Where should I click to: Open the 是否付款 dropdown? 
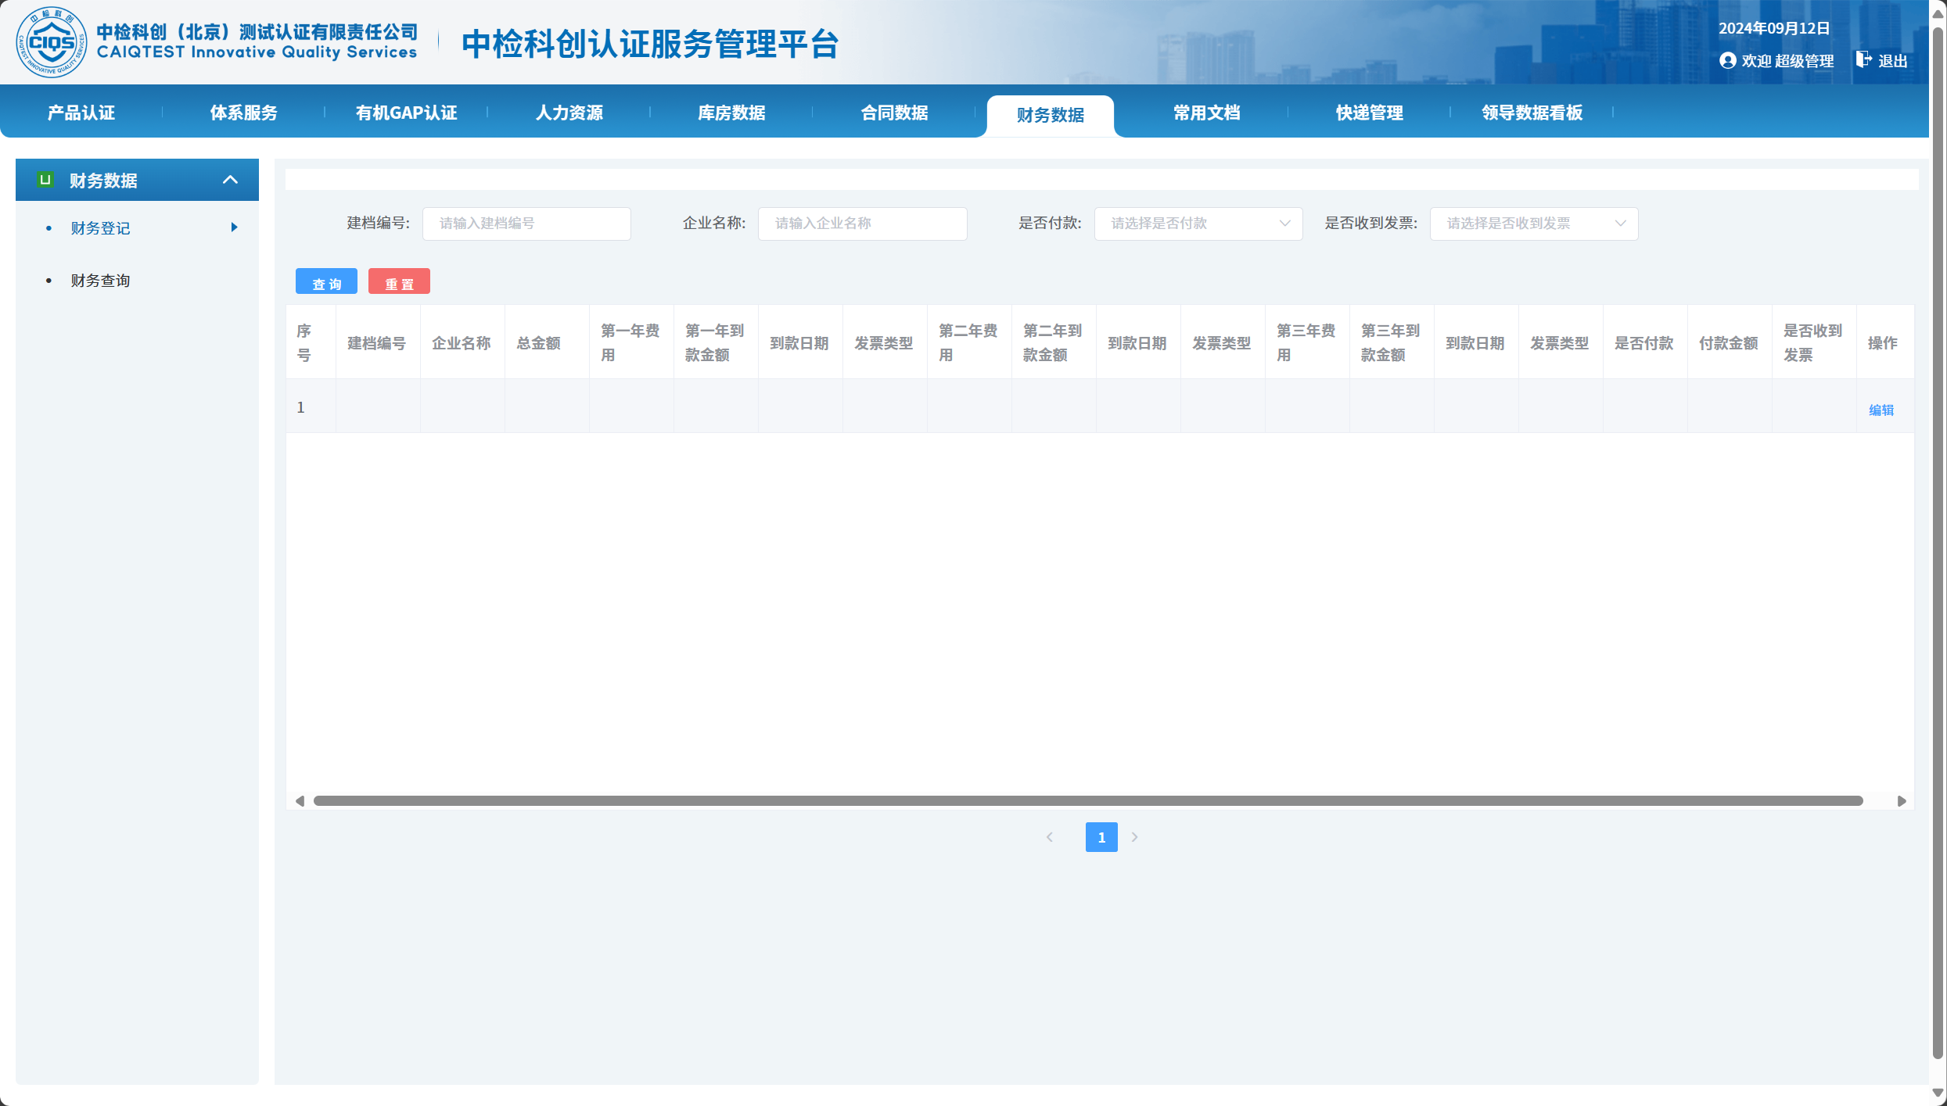point(1198,224)
